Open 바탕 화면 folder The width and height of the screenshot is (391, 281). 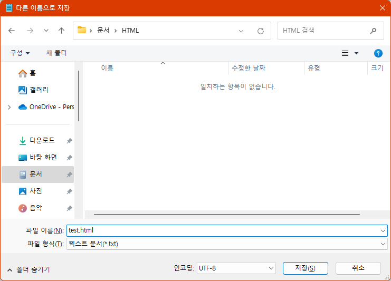pos(37,158)
